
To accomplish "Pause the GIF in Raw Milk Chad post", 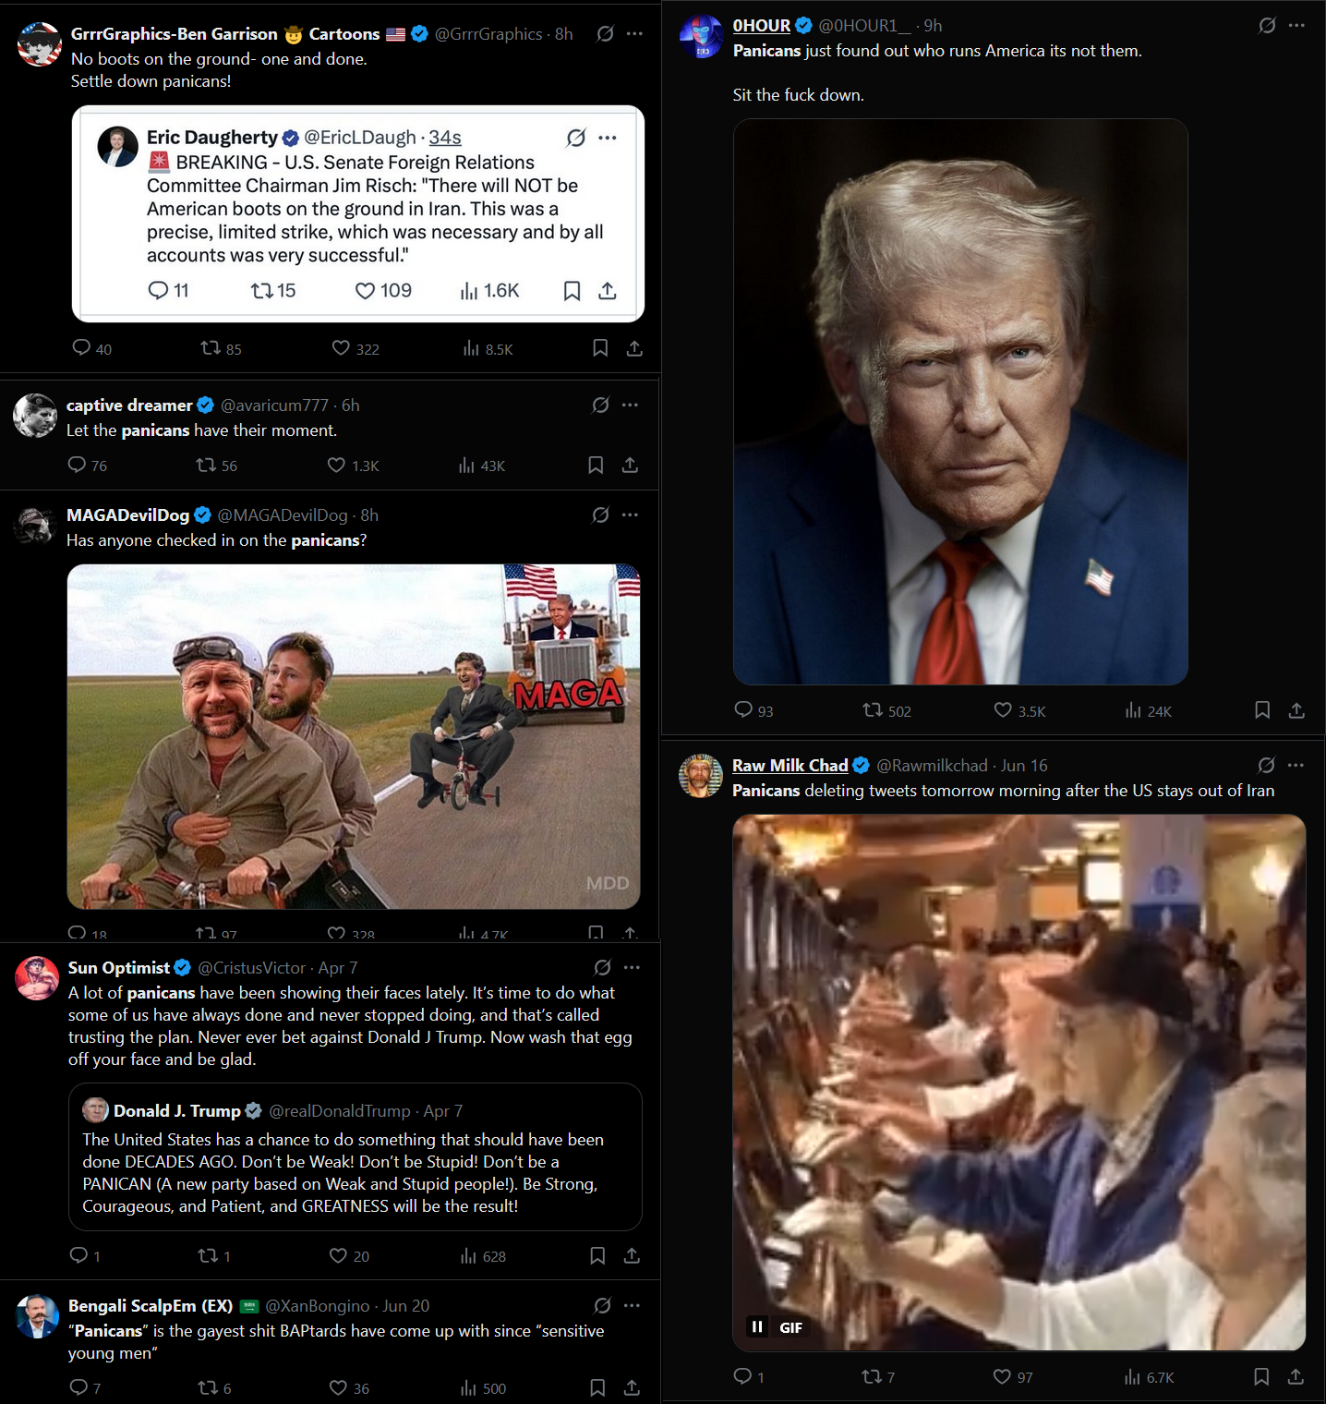I will tap(757, 1326).
